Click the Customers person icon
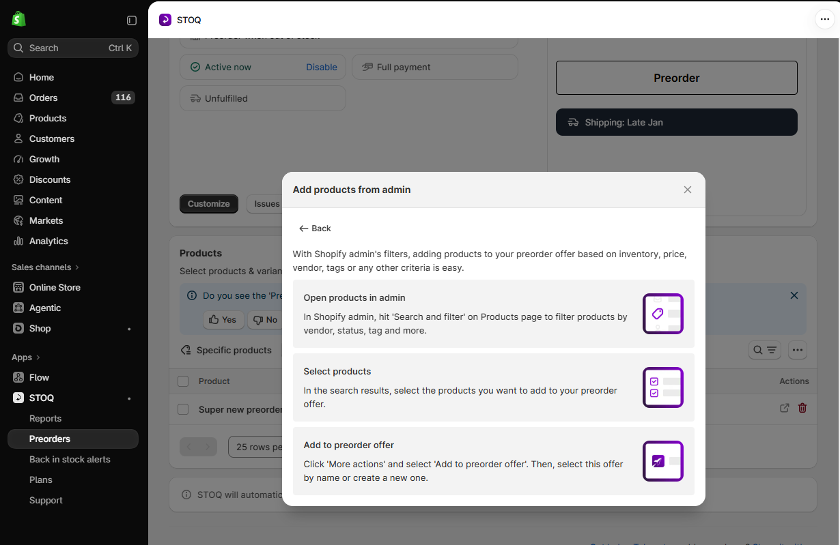 (18, 138)
